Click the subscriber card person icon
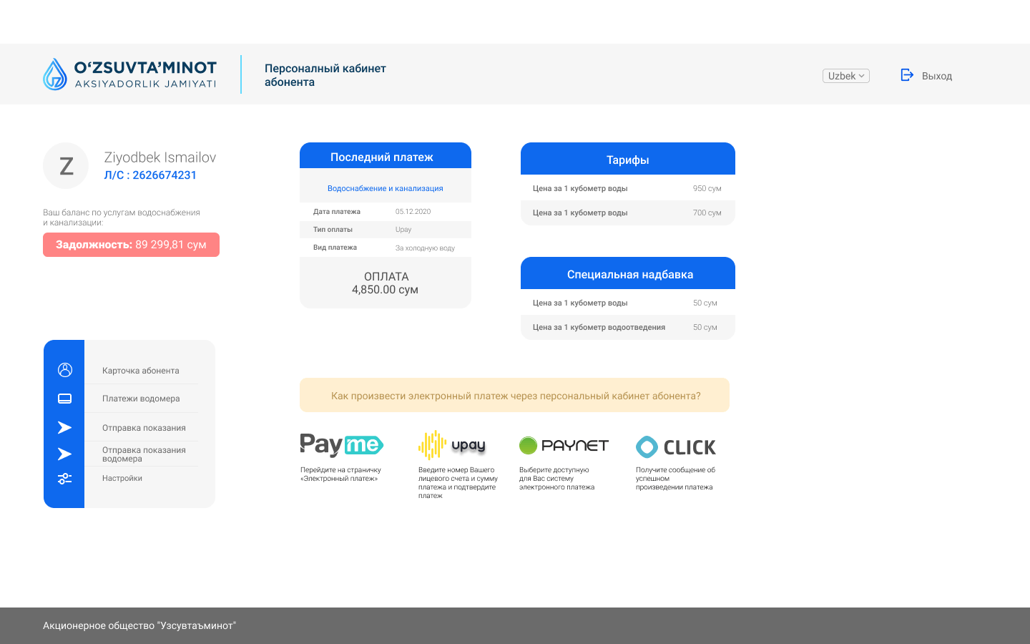This screenshot has width=1030, height=644. pos(65,370)
